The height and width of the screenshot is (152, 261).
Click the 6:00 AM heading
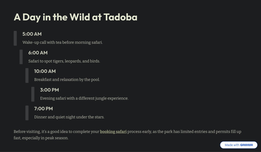(38, 53)
